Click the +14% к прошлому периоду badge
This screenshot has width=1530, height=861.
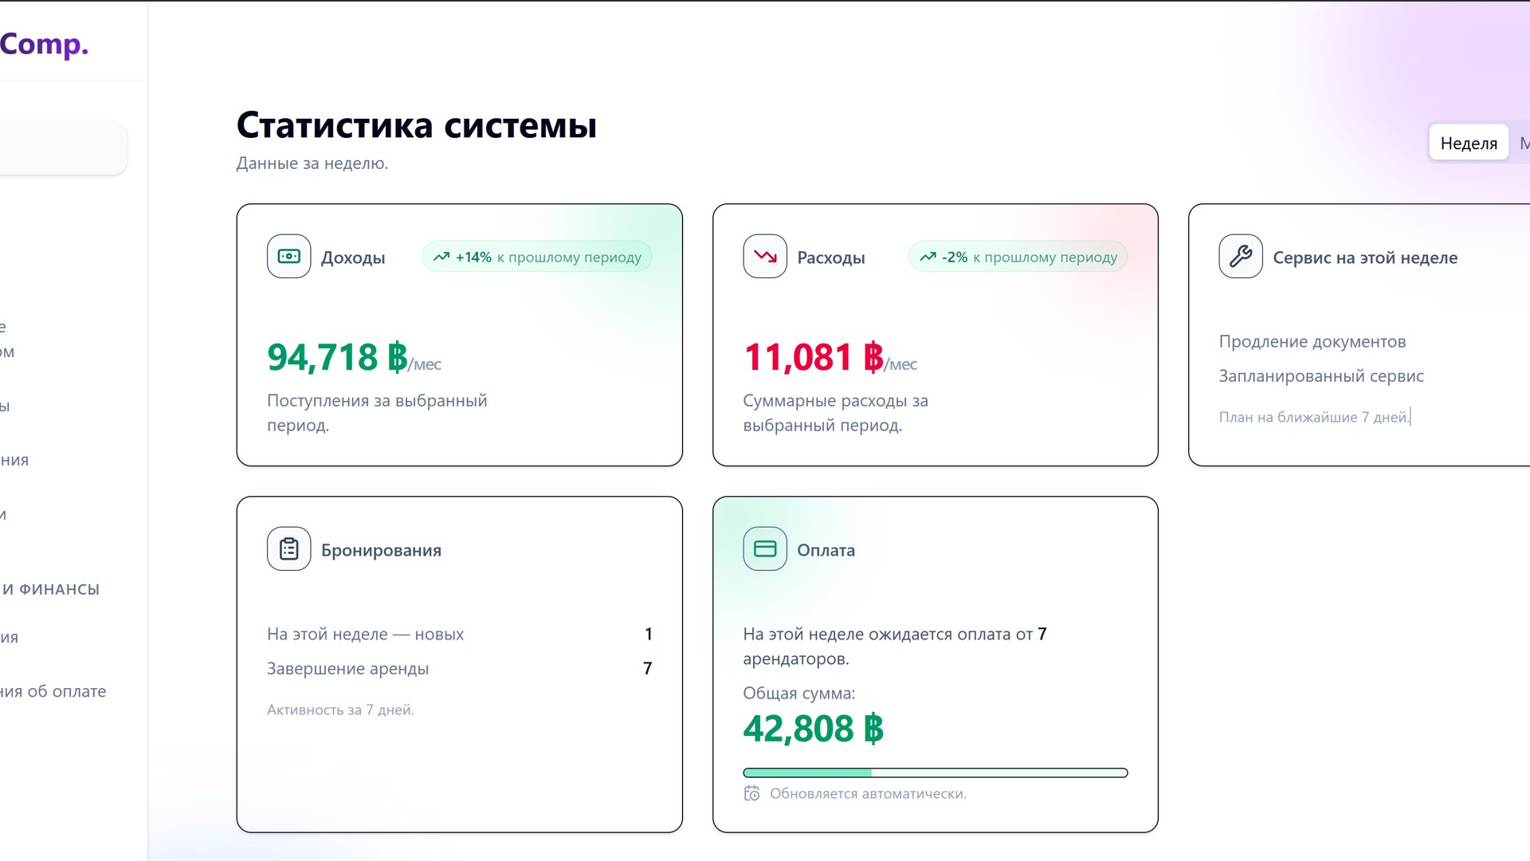coord(537,257)
